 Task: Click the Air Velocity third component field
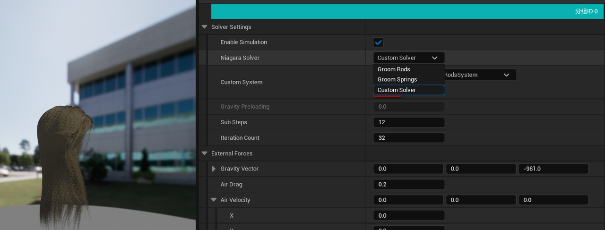pos(553,200)
